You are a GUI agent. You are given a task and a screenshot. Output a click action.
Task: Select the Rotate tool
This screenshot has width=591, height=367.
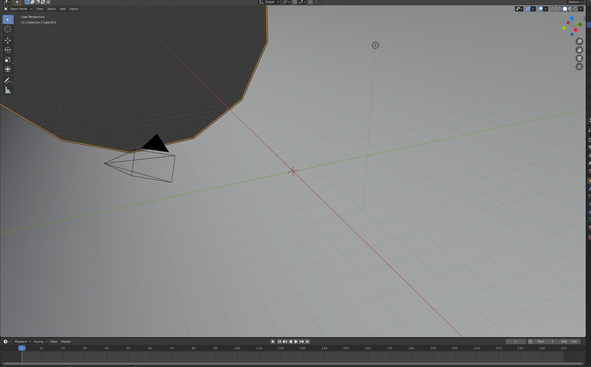click(8, 50)
